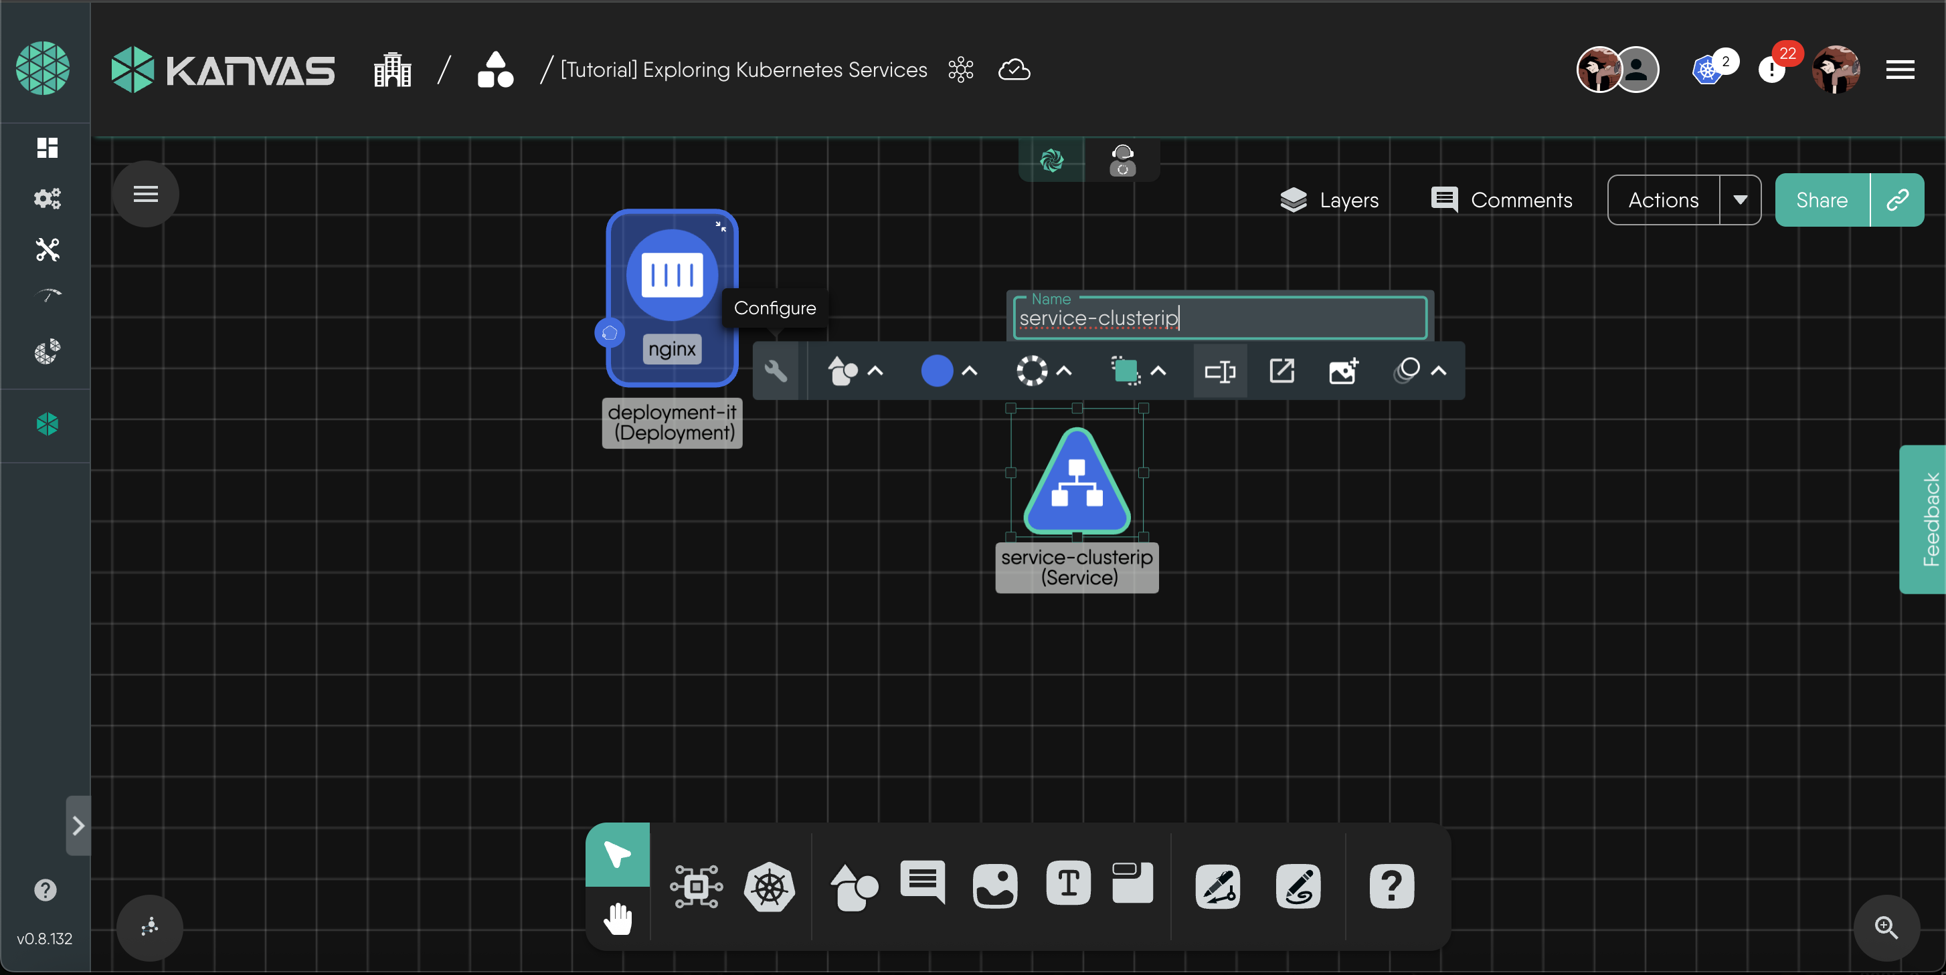
Task: Open the Comments panel
Action: pos(1502,200)
